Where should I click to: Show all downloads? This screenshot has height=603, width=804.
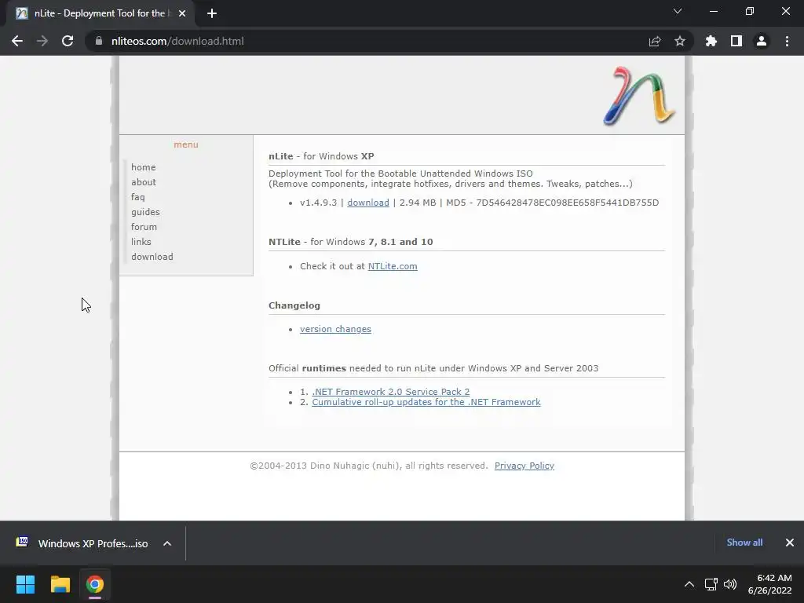tap(744, 543)
